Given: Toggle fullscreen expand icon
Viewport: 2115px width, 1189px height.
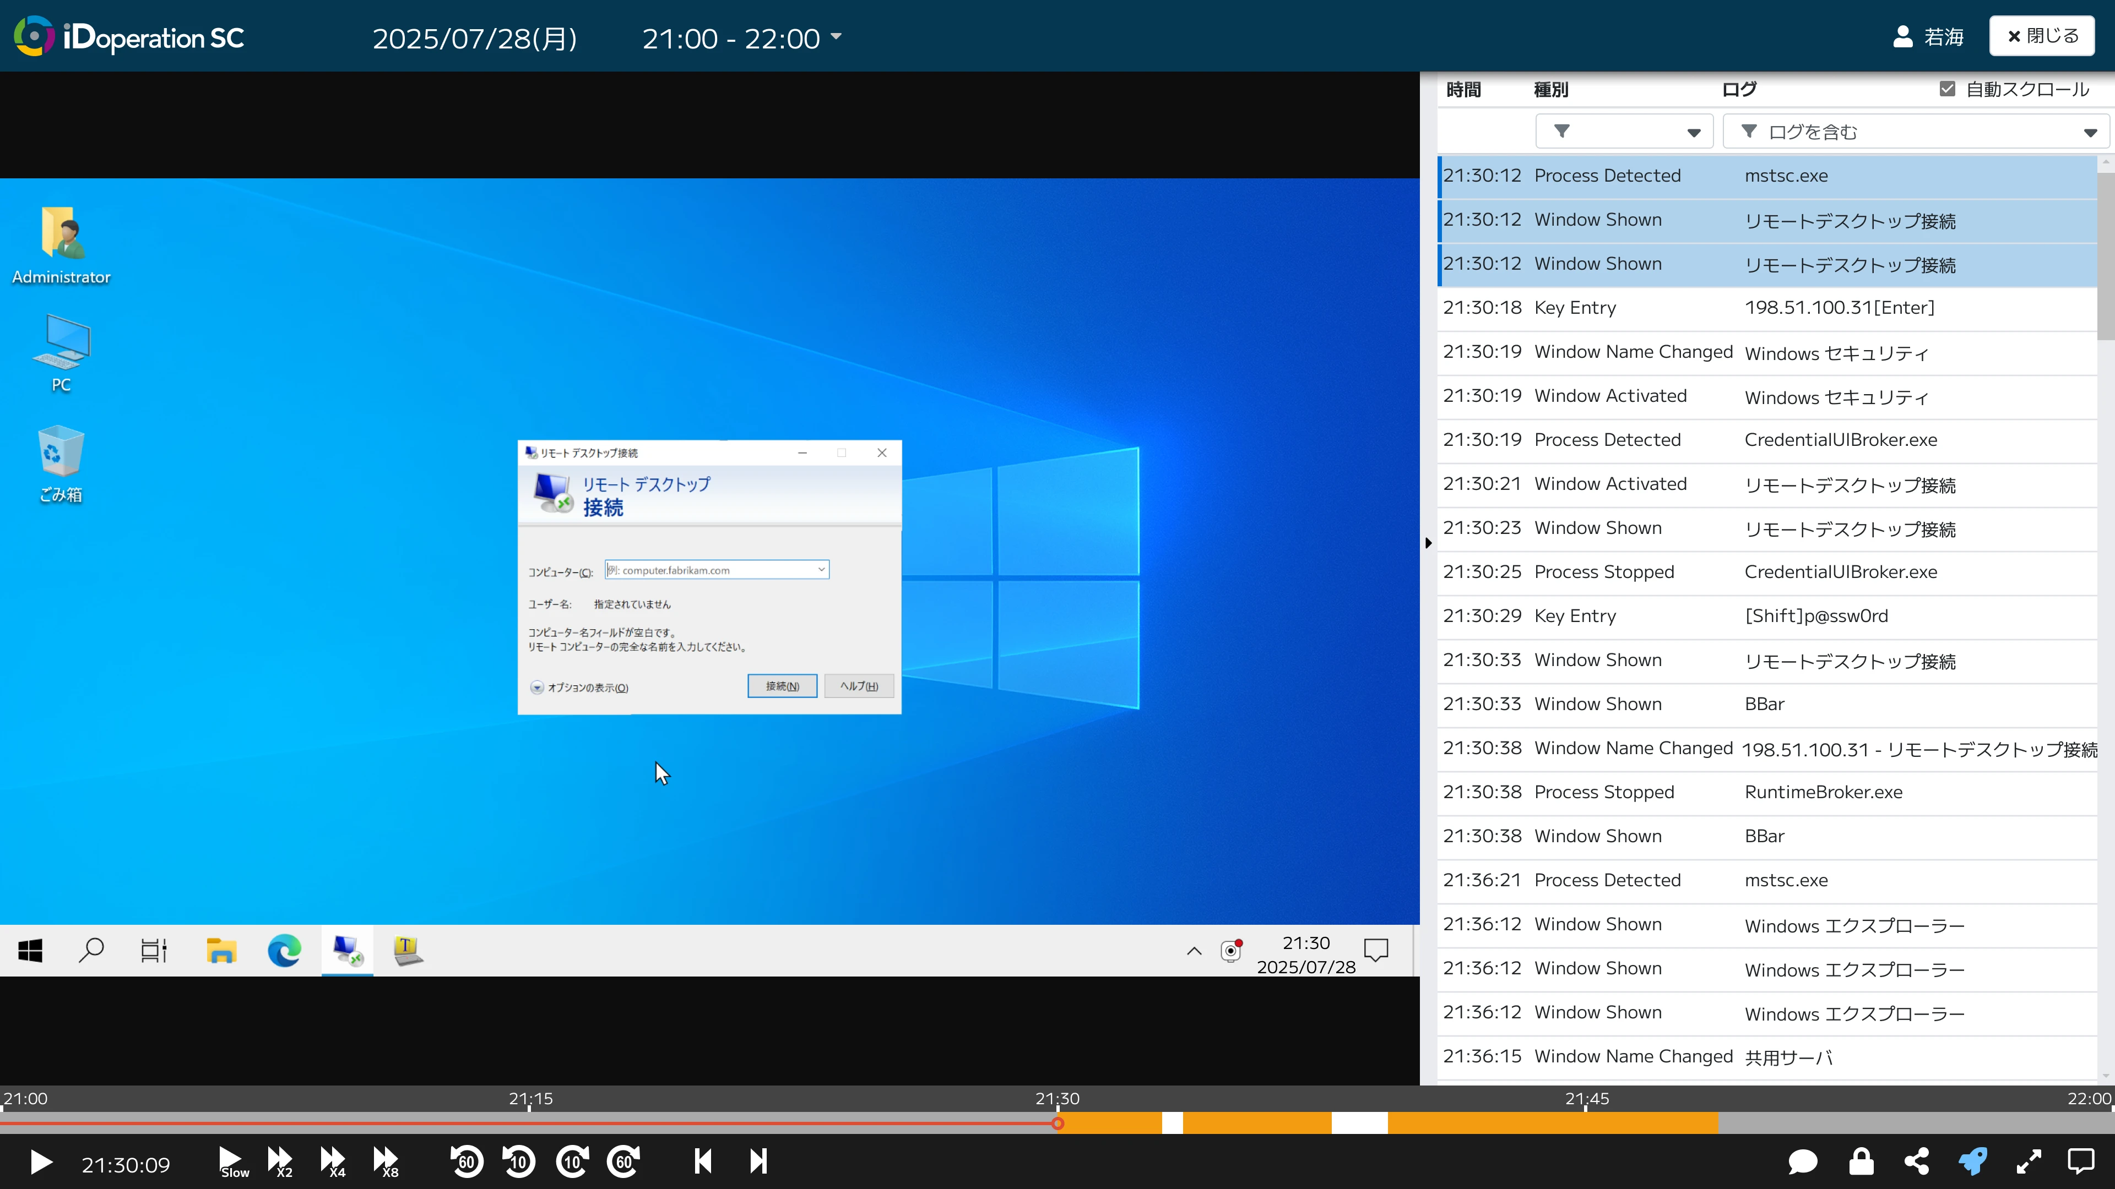Looking at the screenshot, I should click(x=2029, y=1162).
